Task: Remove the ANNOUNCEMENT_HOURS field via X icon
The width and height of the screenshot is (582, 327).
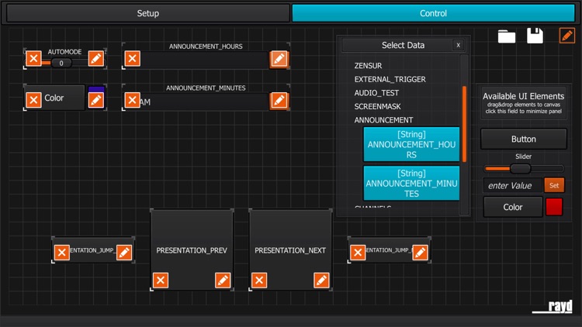Action: coord(133,58)
